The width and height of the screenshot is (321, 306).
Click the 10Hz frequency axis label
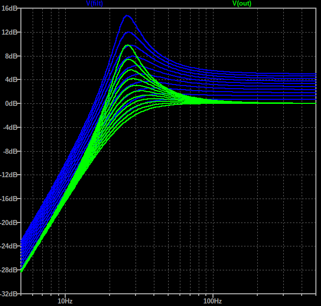click(65, 301)
